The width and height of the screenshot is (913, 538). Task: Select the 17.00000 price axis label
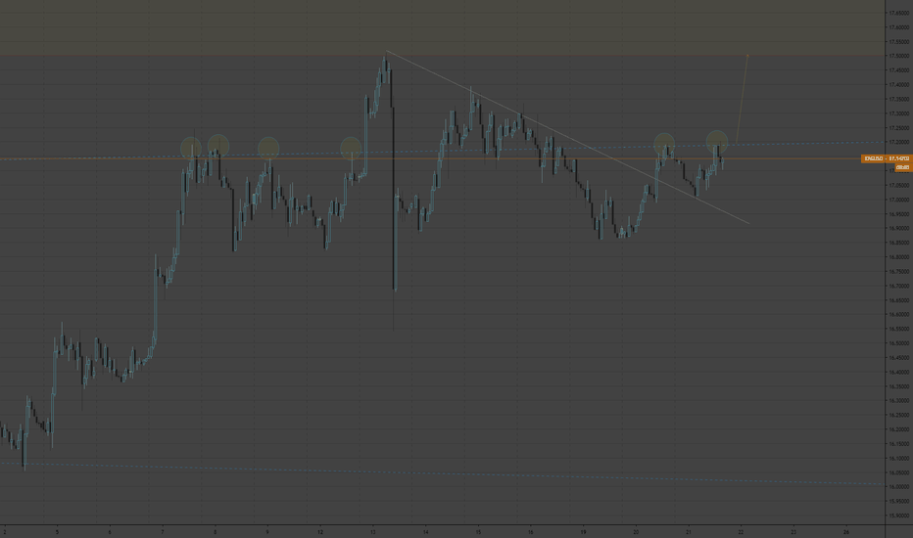pyautogui.click(x=899, y=200)
